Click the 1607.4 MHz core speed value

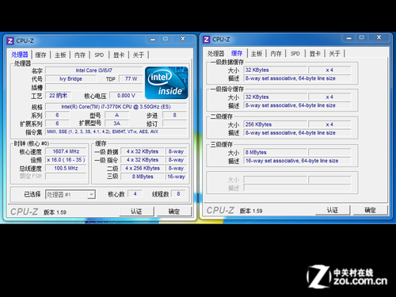point(66,151)
